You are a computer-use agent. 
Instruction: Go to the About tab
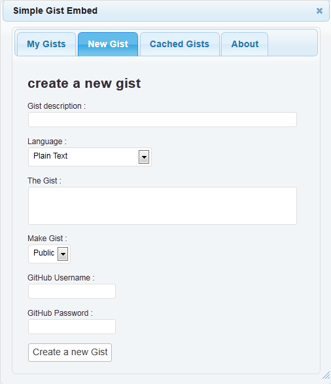point(245,44)
